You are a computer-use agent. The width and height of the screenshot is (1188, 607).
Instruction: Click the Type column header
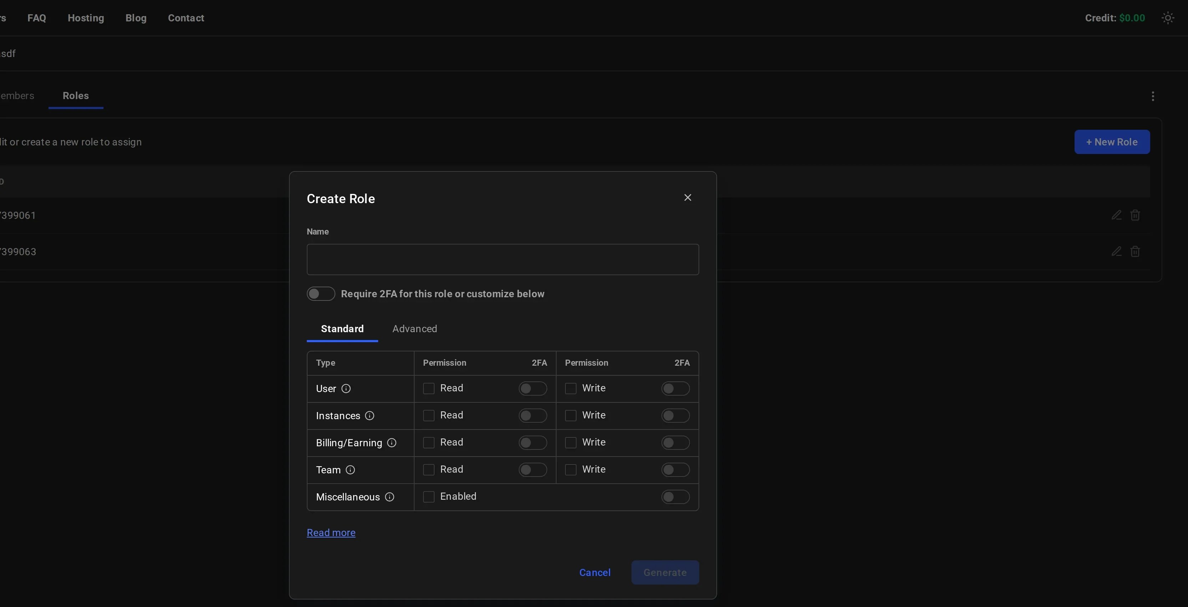pos(326,363)
